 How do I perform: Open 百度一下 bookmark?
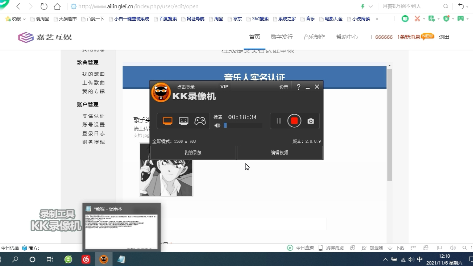coord(93,19)
